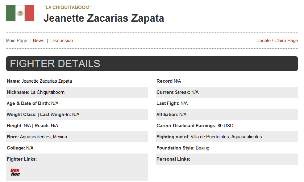Click the Jeanette Zacarias Zapata heading
The width and height of the screenshot is (304, 182).
[104, 18]
